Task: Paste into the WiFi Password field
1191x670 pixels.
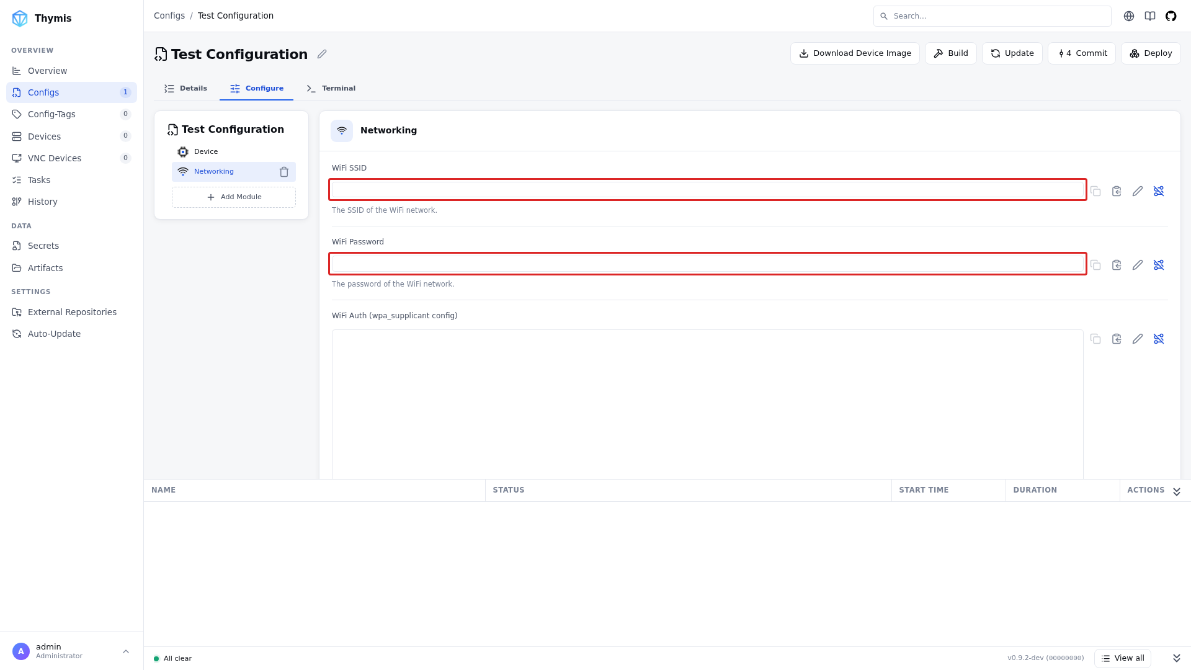Action: pos(1117,265)
